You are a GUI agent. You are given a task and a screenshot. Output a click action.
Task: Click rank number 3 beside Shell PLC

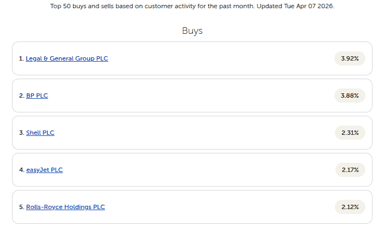[21, 133]
